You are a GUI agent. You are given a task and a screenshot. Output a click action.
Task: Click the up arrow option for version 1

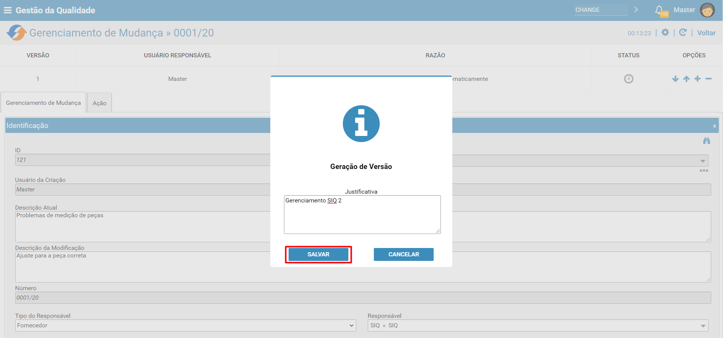[686, 79]
